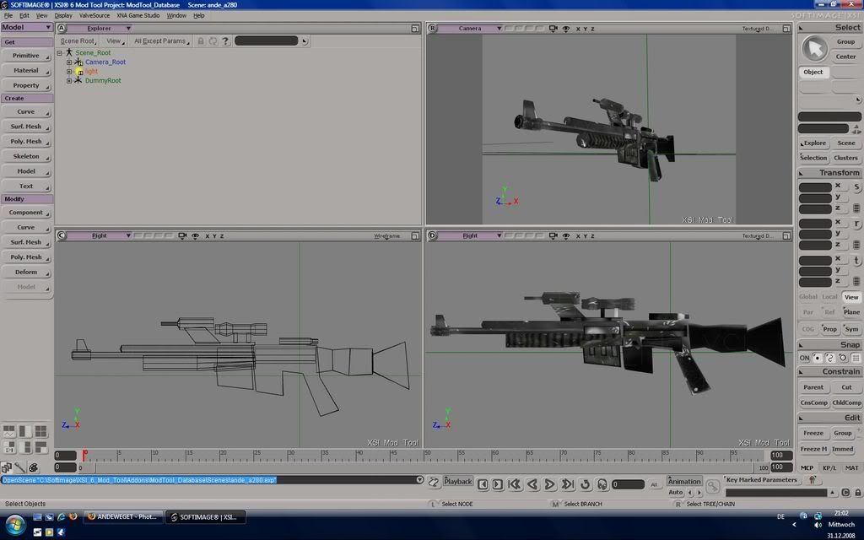
Task: Expand the DummyRoot tree node
Action: tap(69, 80)
